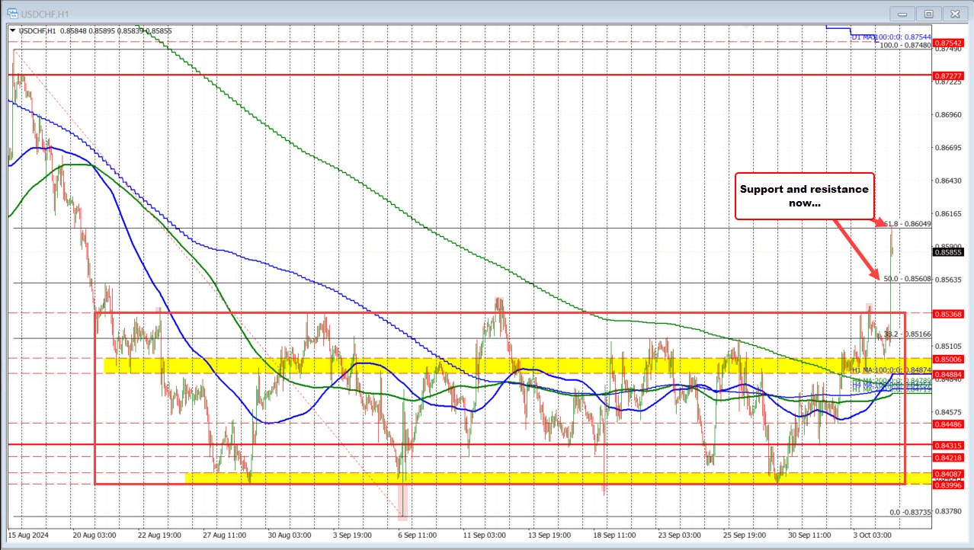974x550 pixels.
Task: Select the 0.85006 red price tag
Action: (x=948, y=360)
